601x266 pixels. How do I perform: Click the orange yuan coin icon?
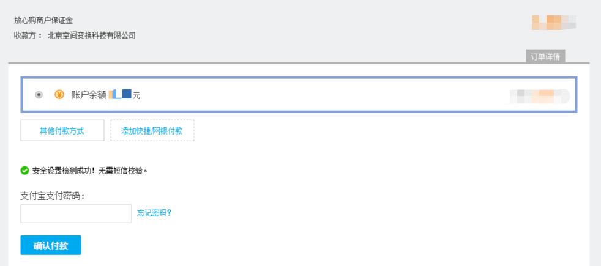(59, 95)
